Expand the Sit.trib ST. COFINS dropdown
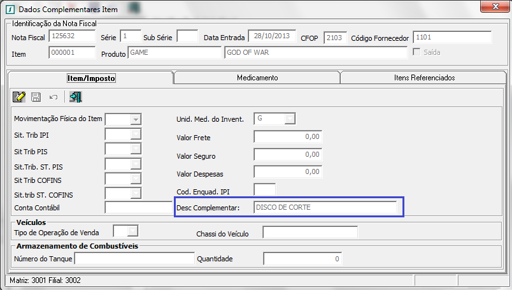512x290 pixels. click(136, 193)
